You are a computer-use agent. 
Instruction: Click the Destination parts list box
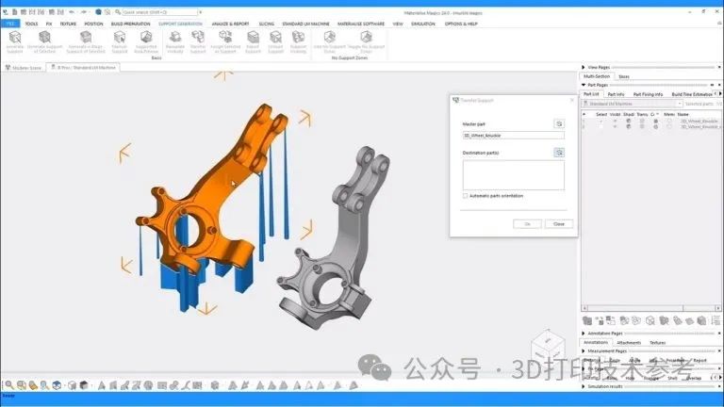click(x=513, y=175)
